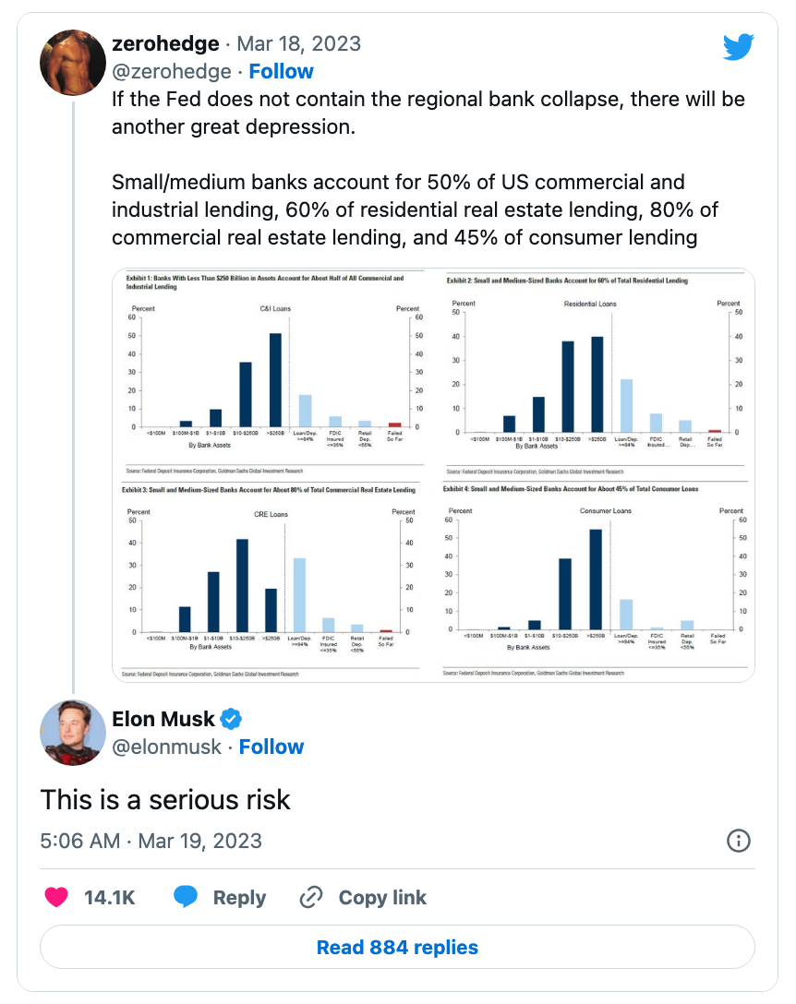Follow the elonmusk account

(x=271, y=747)
